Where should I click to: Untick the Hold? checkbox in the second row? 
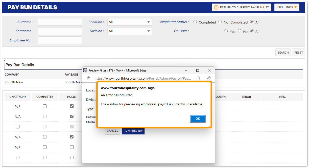[x=72, y=116]
